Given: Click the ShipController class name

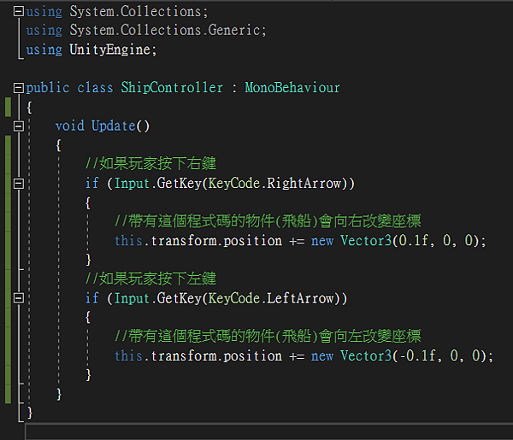Looking at the screenshot, I should click(x=172, y=88).
